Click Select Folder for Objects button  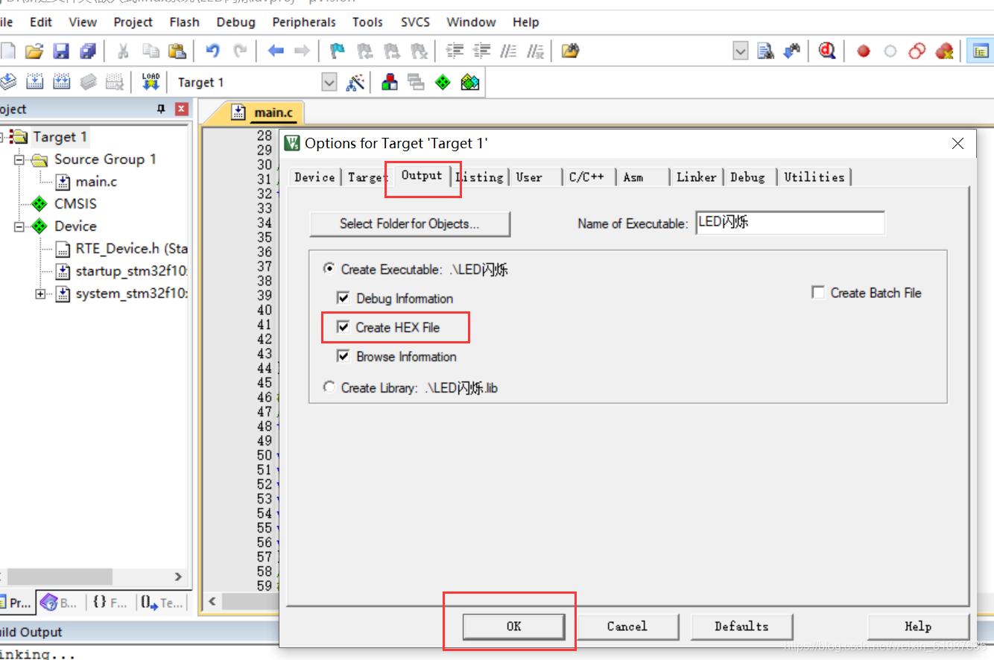[x=410, y=223]
